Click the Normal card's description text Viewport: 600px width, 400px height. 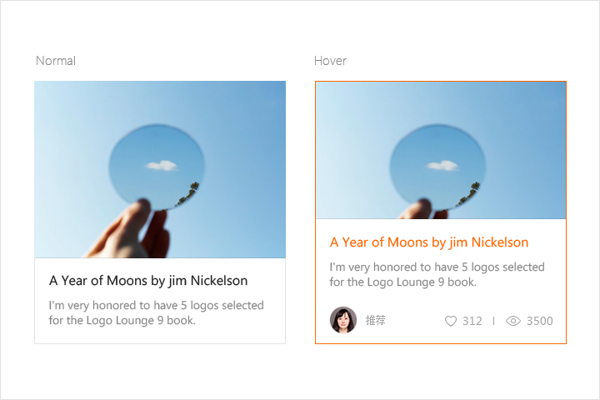[x=156, y=312]
